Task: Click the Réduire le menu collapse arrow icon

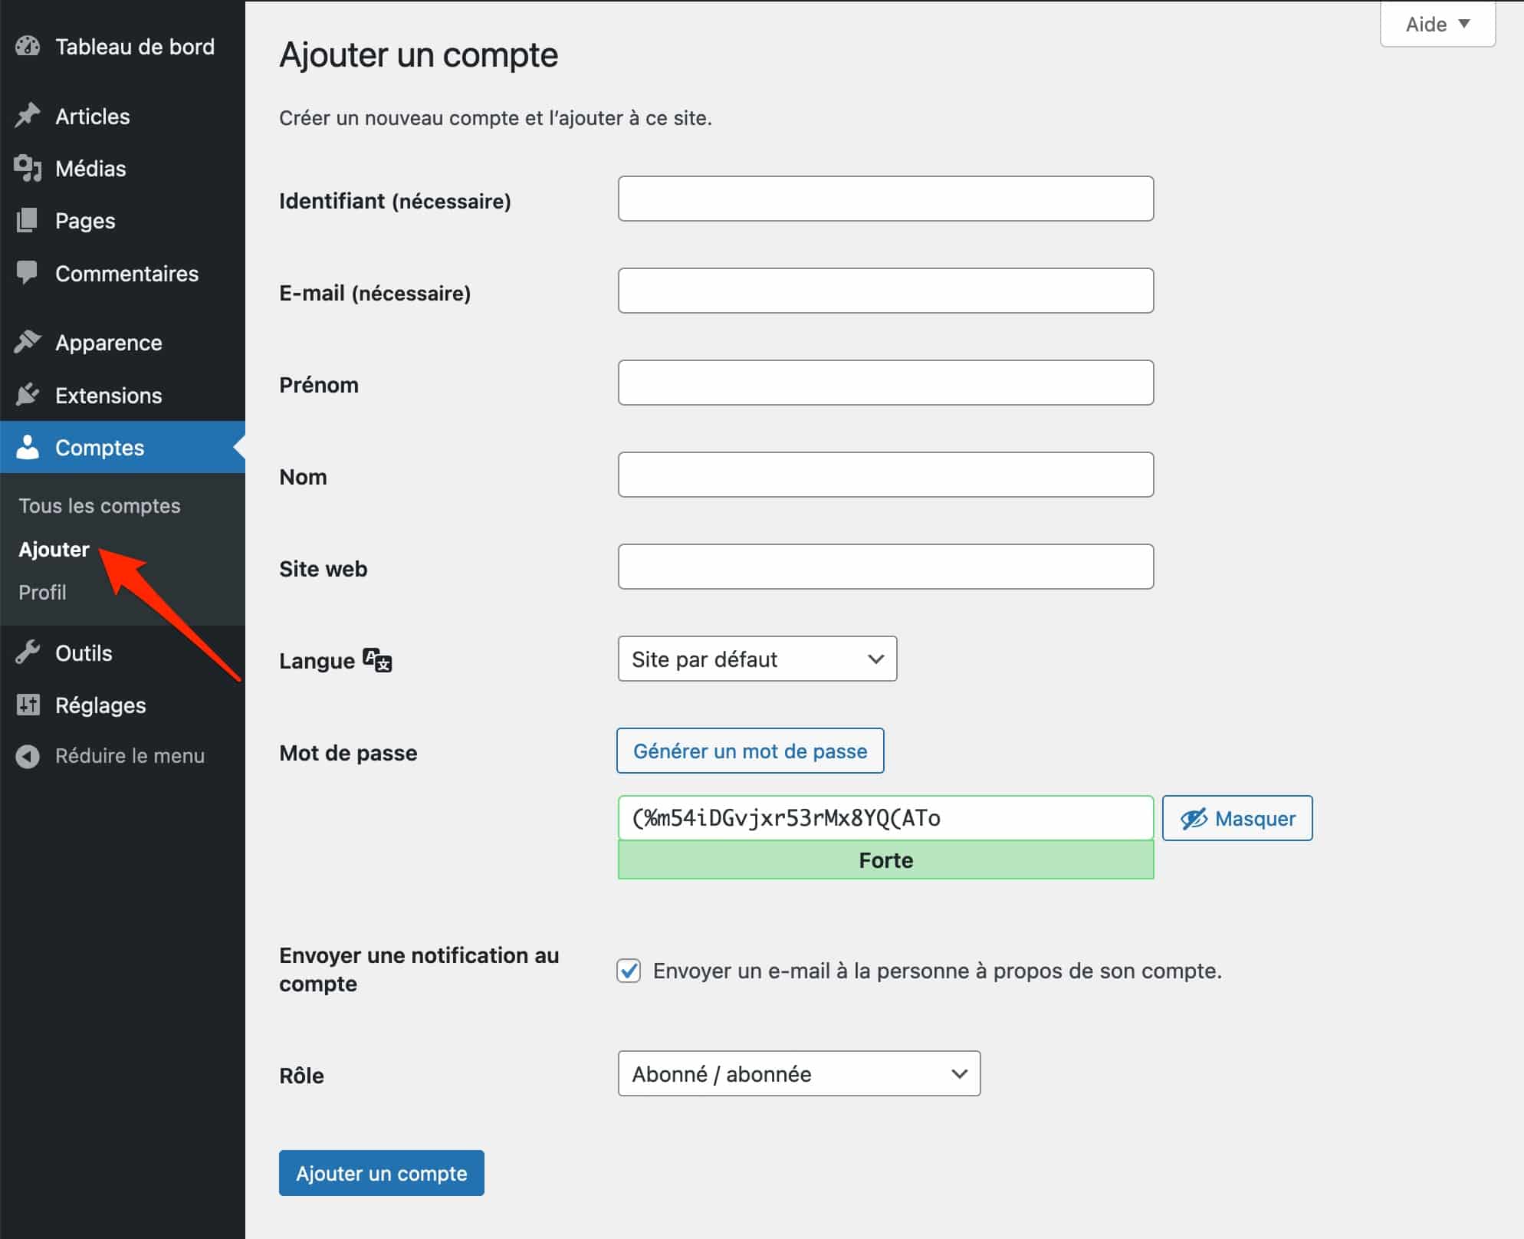Action: (28, 756)
